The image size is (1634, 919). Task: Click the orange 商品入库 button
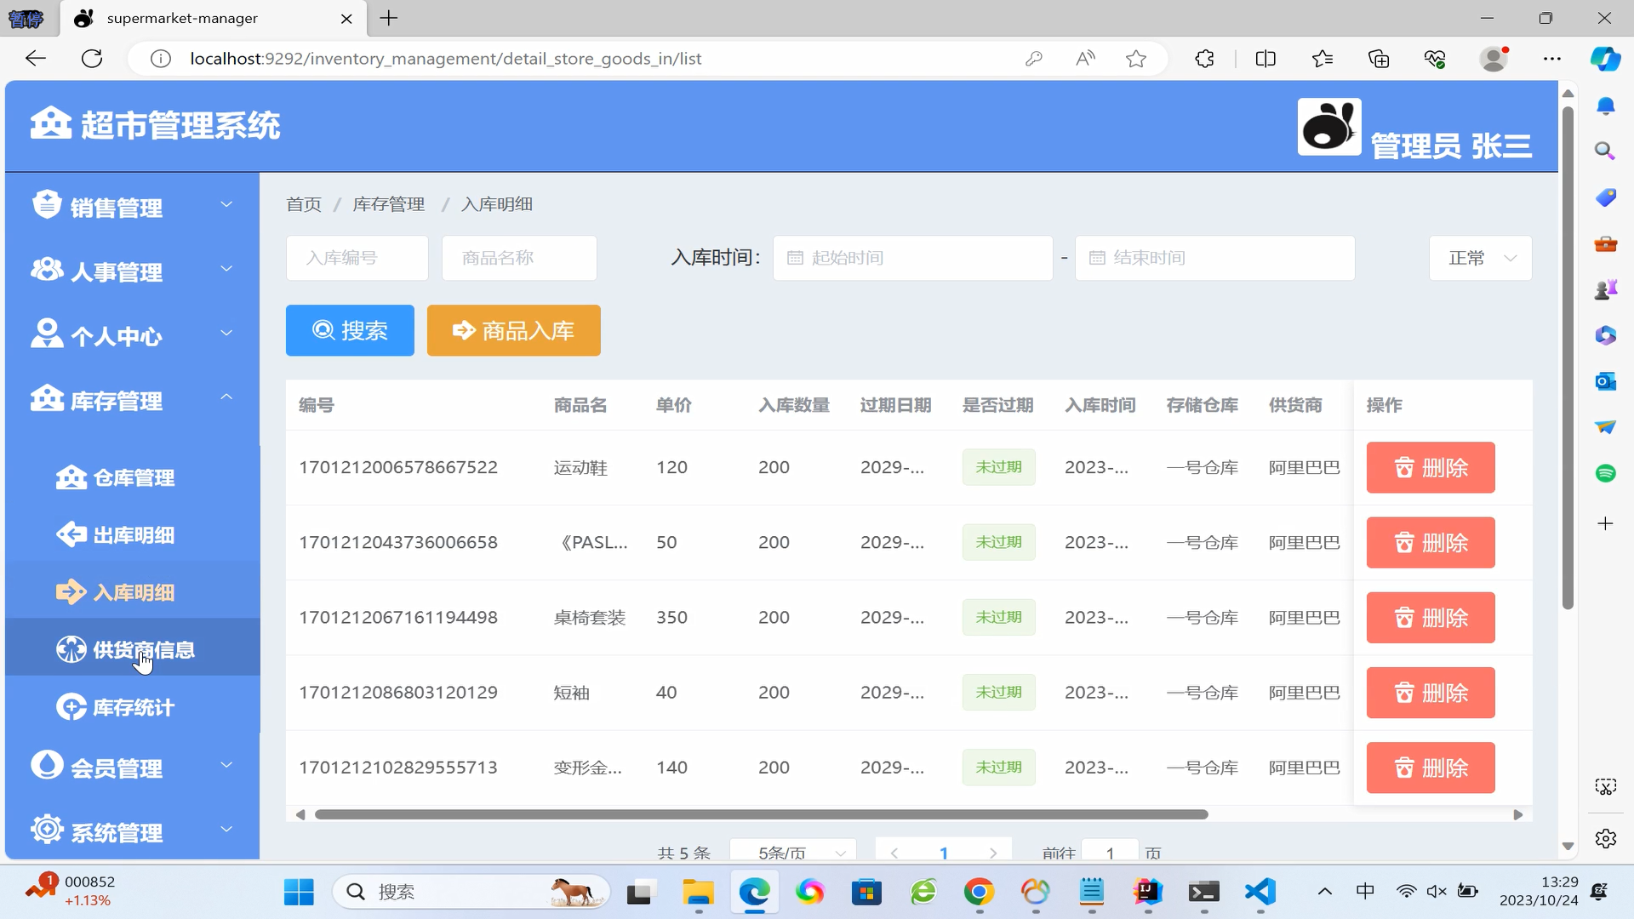[513, 330]
